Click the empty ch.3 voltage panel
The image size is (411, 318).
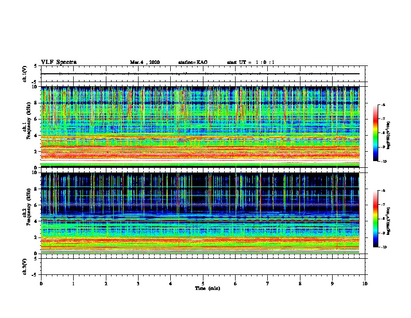click(203, 267)
